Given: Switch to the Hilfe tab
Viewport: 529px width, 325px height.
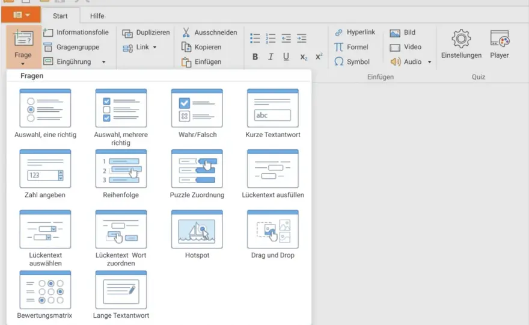Looking at the screenshot, I should click(97, 16).
